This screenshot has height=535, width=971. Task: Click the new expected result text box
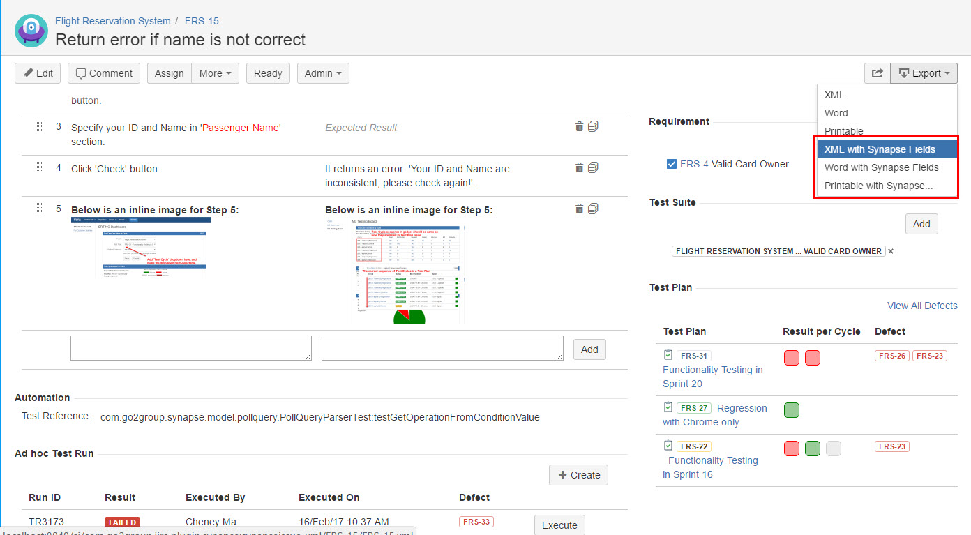tap(442, 348)
